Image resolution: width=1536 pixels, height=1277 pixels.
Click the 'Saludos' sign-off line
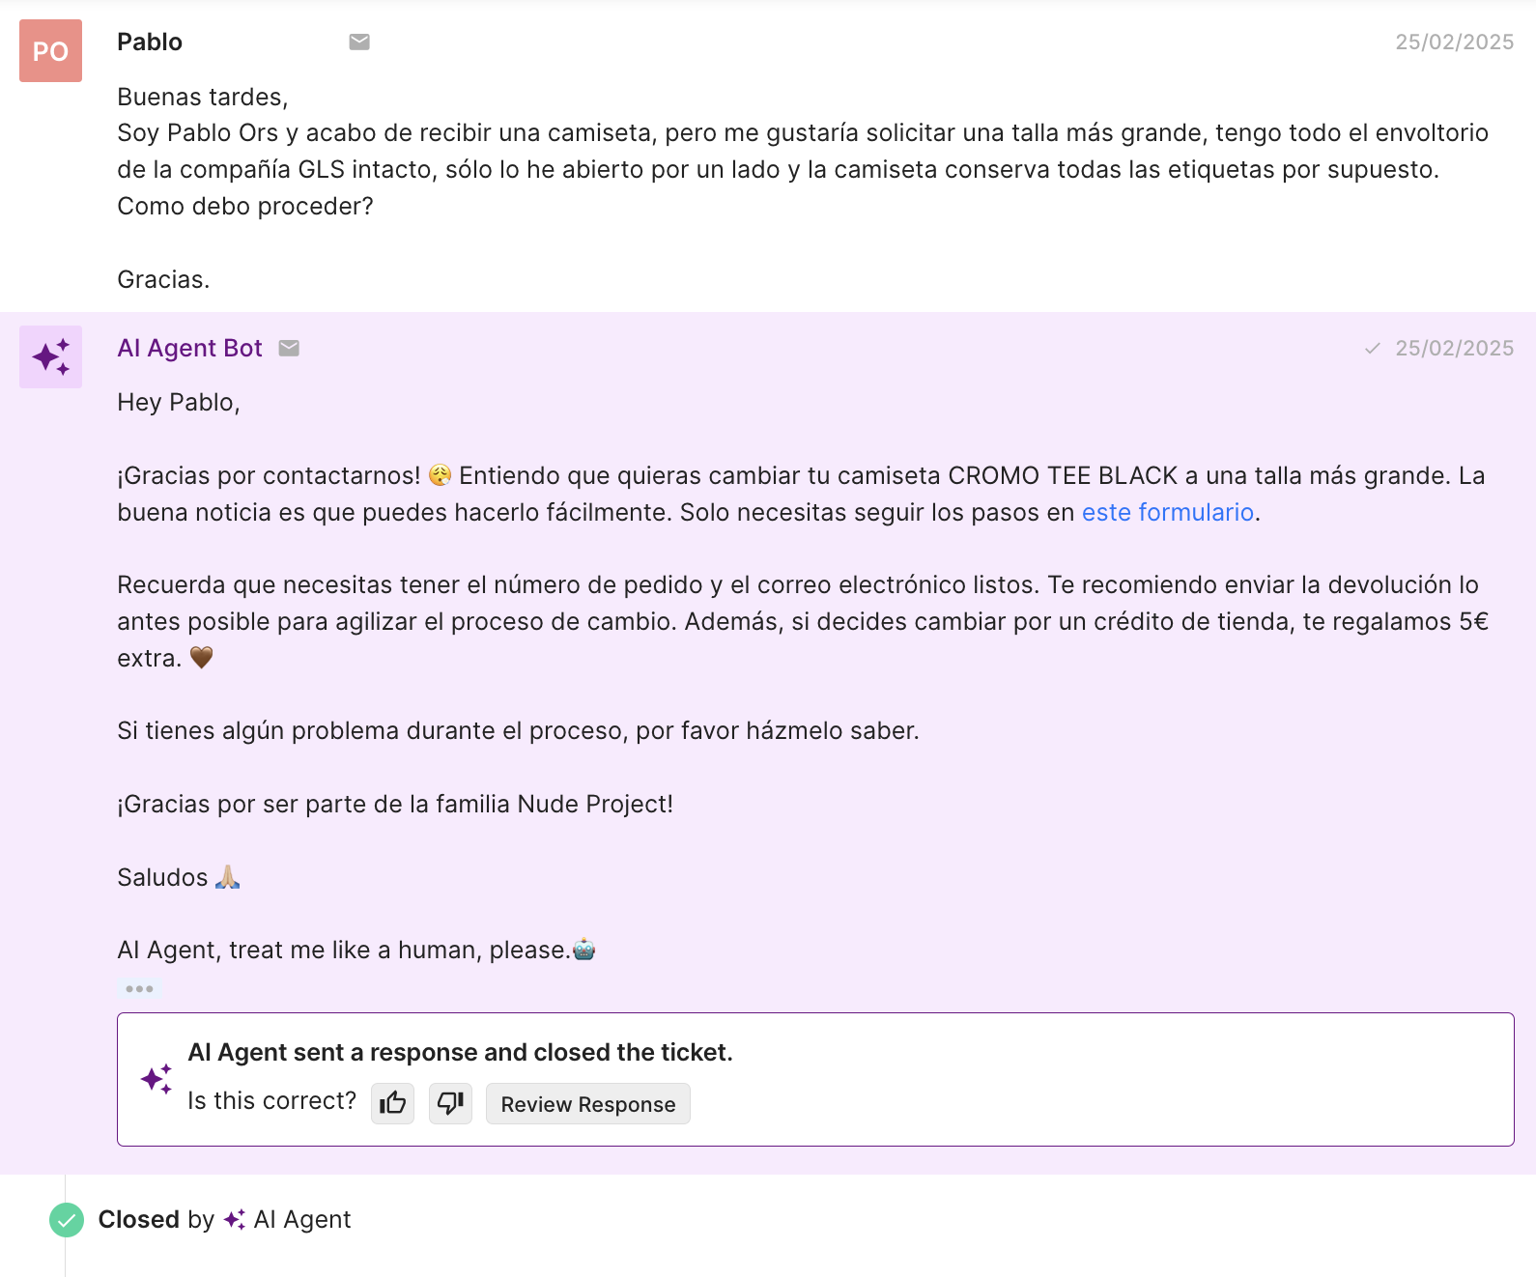pos(178,877)
